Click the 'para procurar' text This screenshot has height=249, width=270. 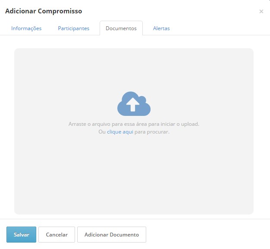point(152,132)
